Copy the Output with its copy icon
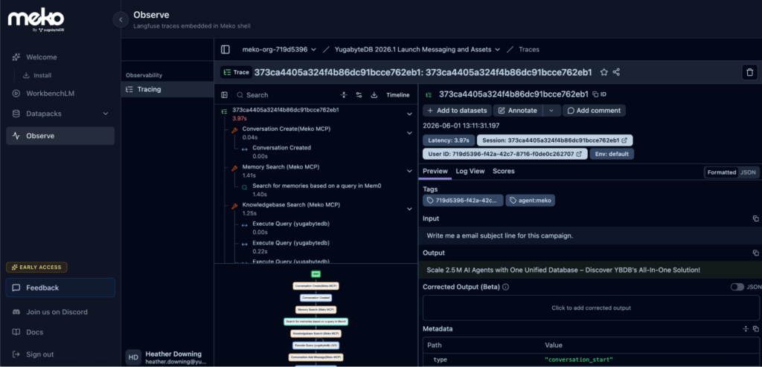The width and height of the screenshot is (762, 367). pos(755,253)
